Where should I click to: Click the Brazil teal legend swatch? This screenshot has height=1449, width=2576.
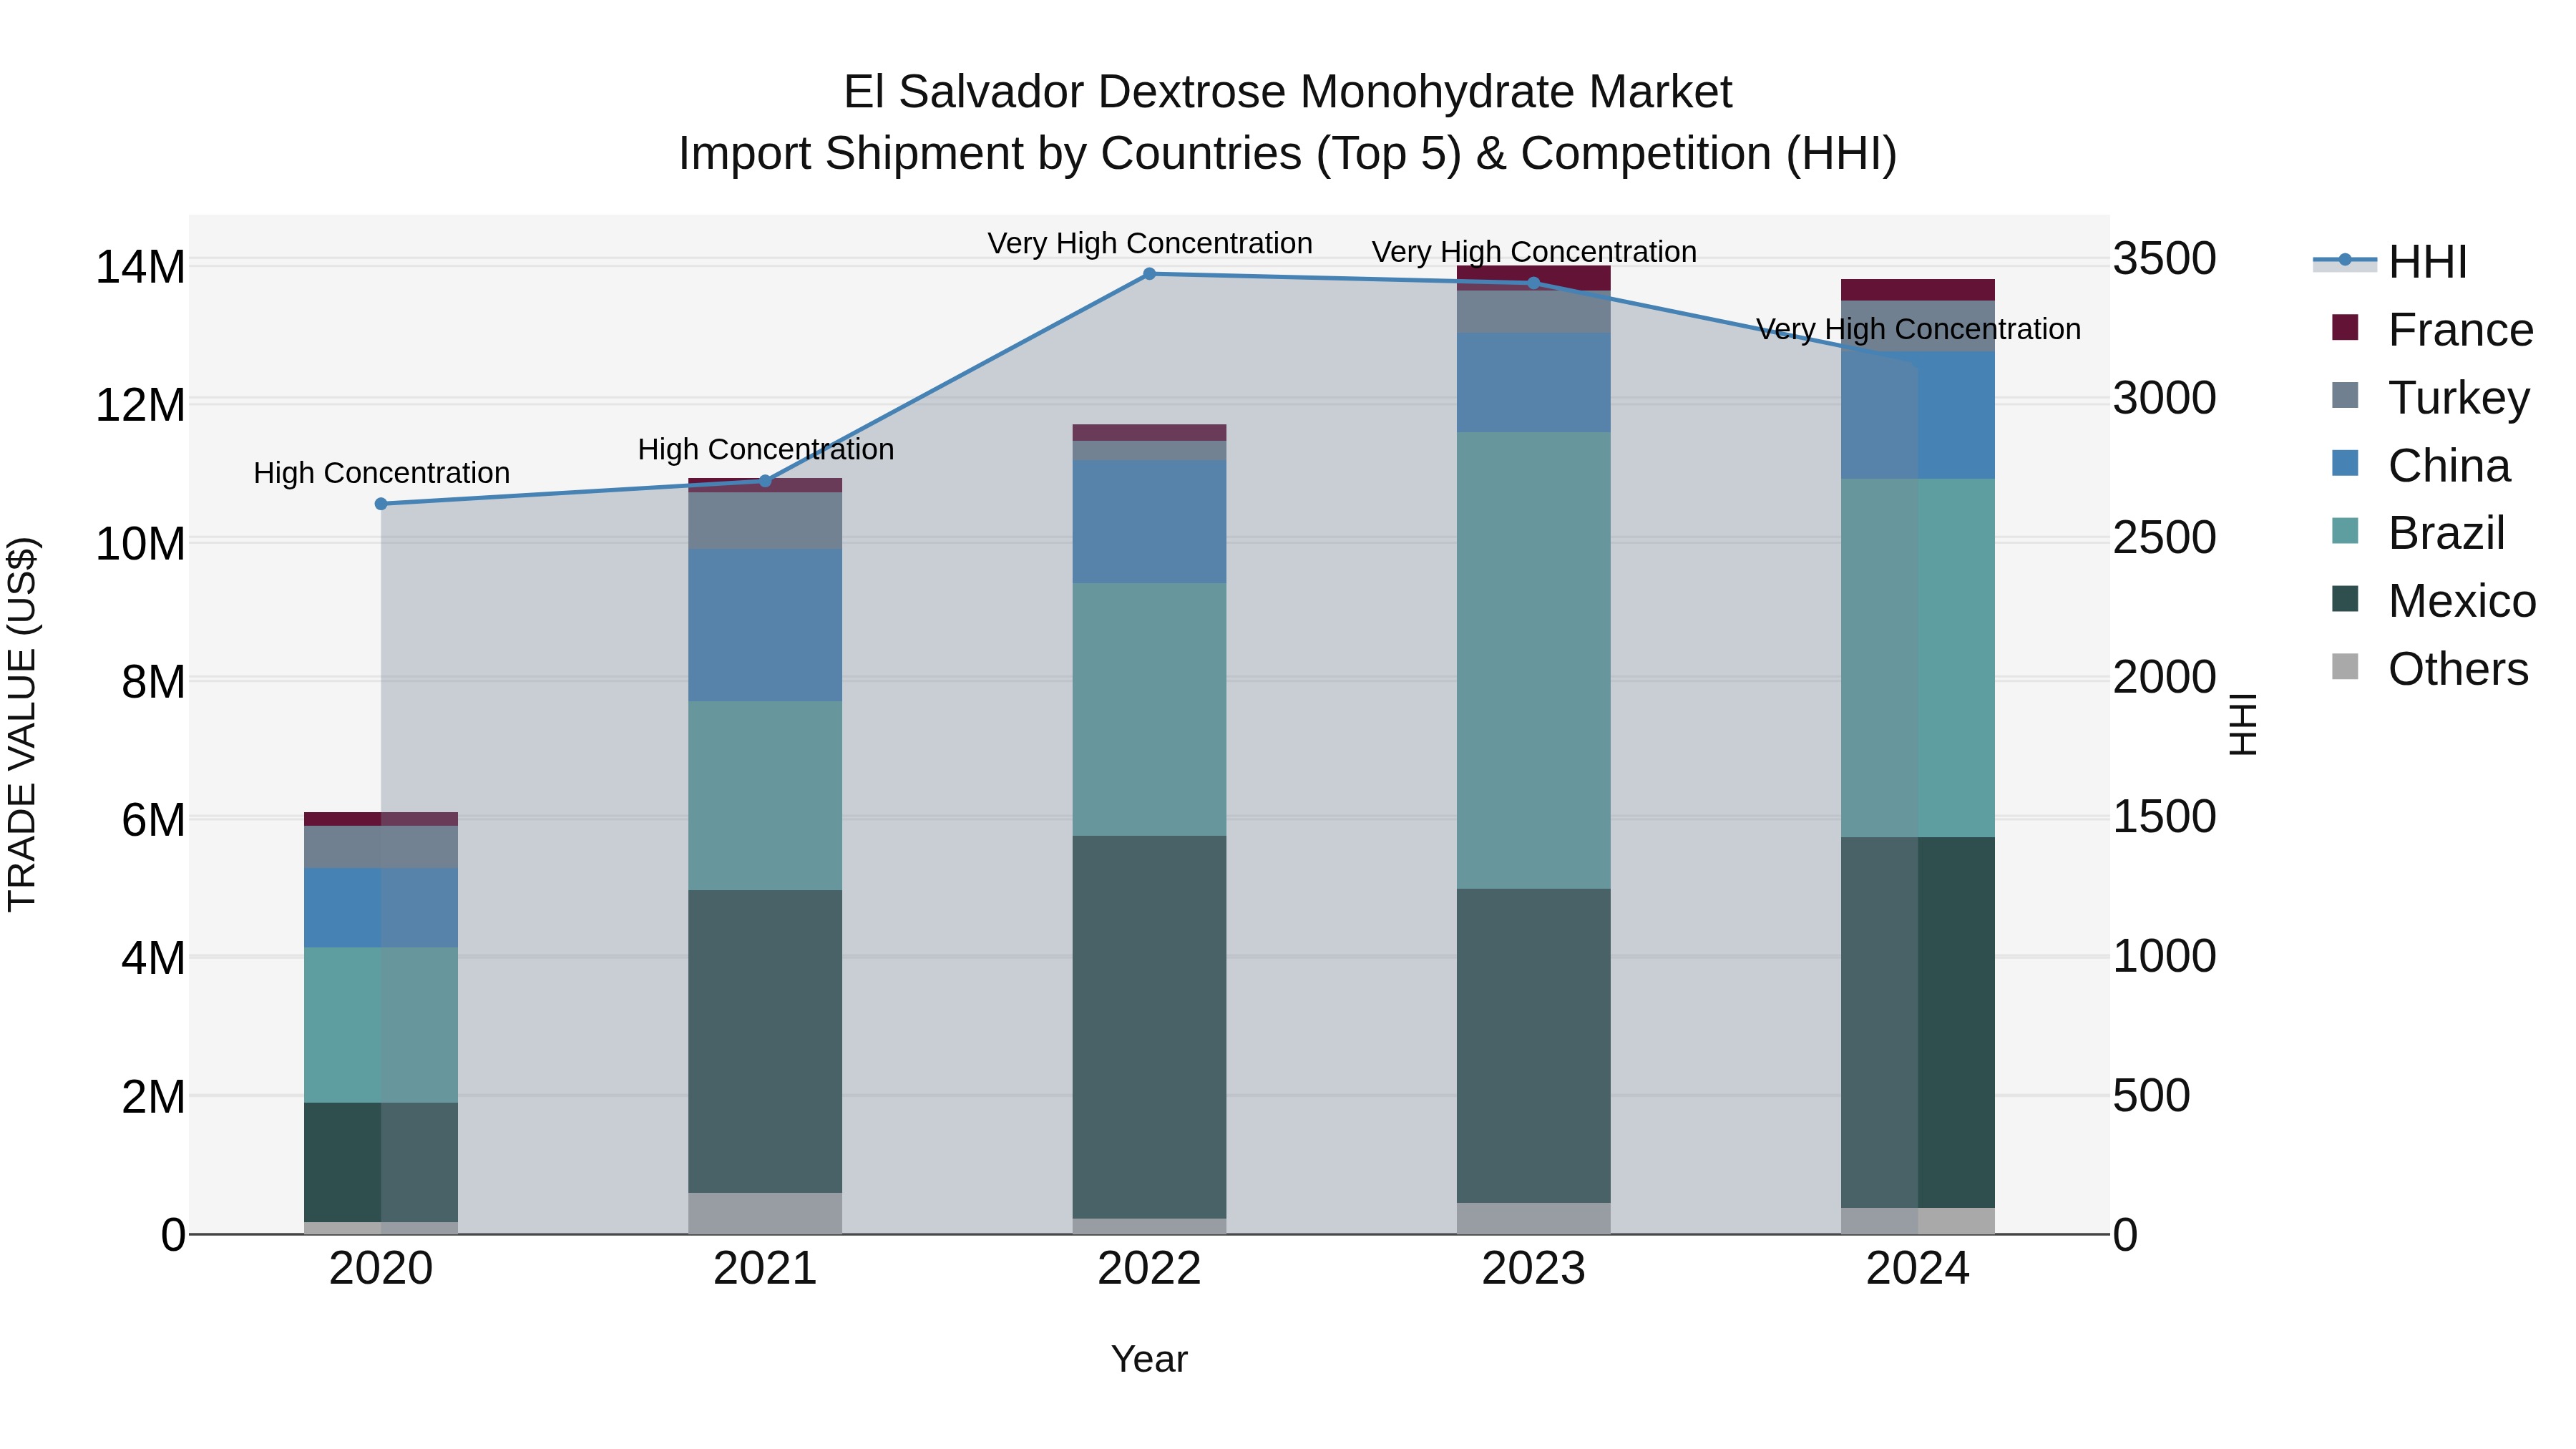2345,531
